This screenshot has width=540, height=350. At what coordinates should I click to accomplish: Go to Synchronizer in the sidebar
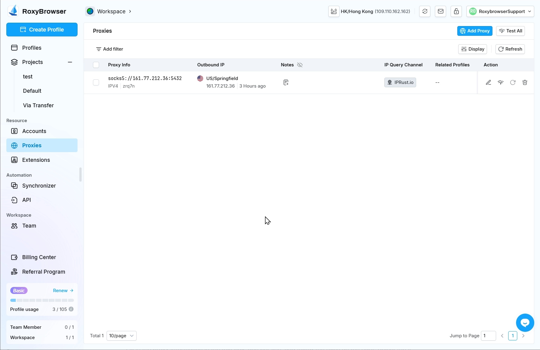(39, 186)
